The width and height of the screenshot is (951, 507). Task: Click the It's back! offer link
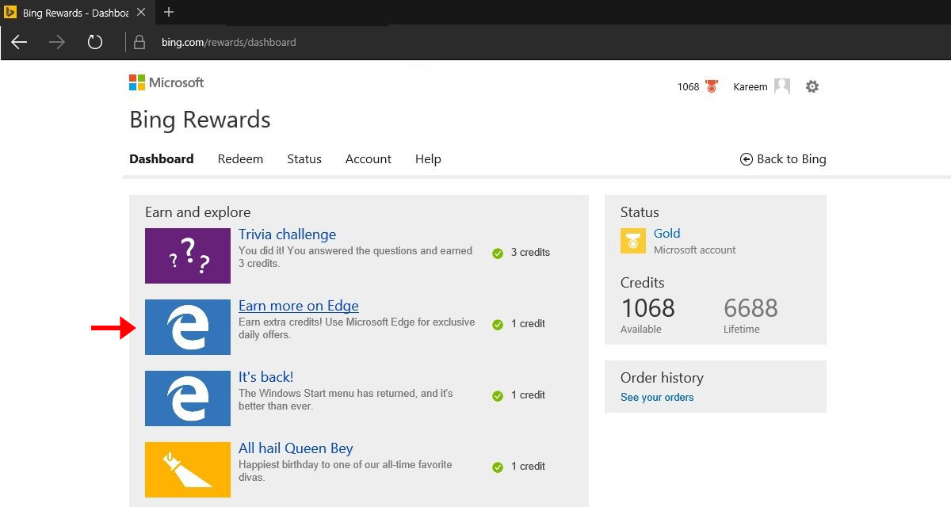[265, 377]
